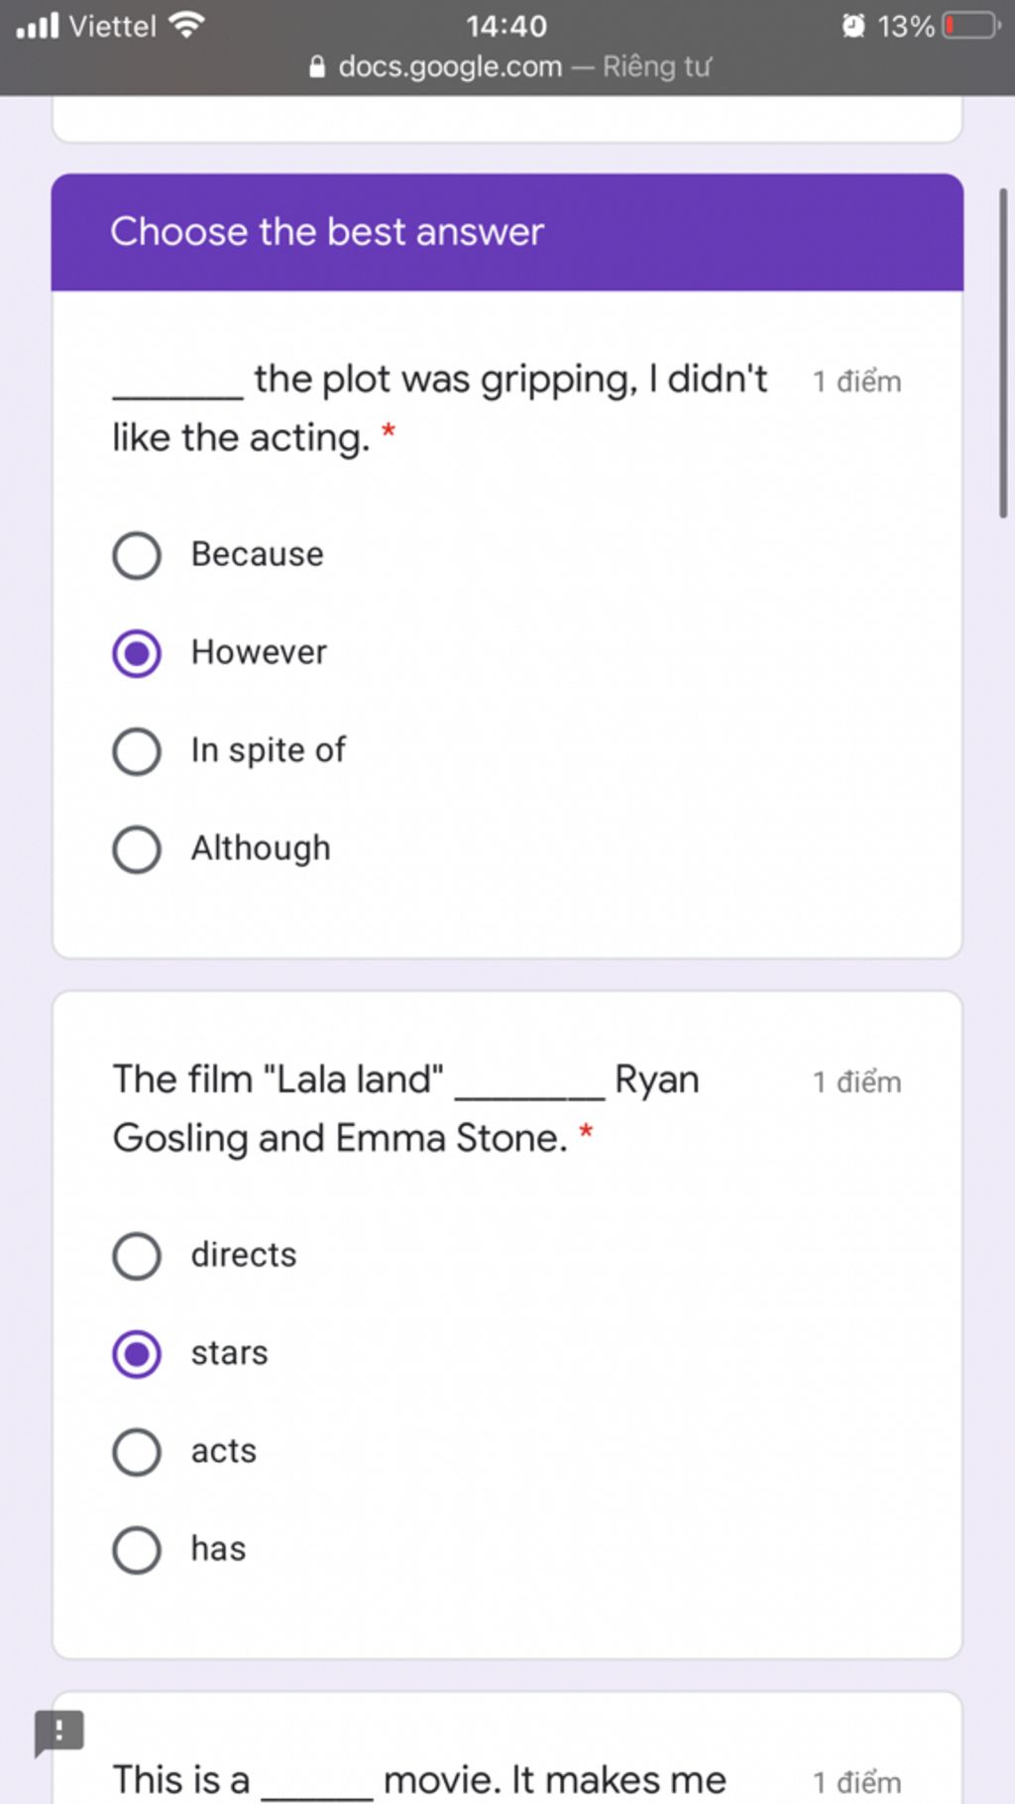Pick the "stars" radio option
Image resolution: width=1015 pixels, height=1804 pixels.
tap(137, 1354)
